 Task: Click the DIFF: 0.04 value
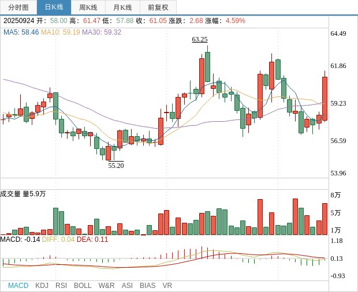pyautogui.click(x=58, y=239)
